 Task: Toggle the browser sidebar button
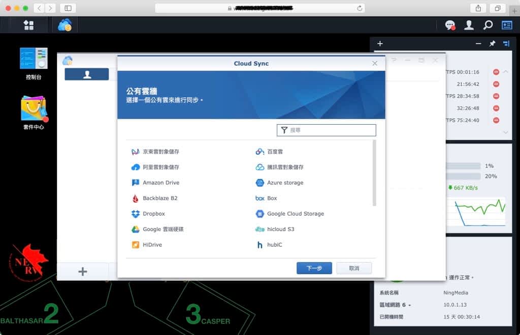click(68, 8)
